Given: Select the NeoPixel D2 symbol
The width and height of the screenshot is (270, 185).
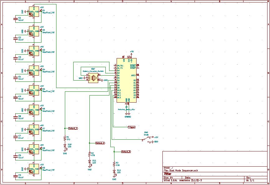Looking at the screenshot, I should coord(34,31).
